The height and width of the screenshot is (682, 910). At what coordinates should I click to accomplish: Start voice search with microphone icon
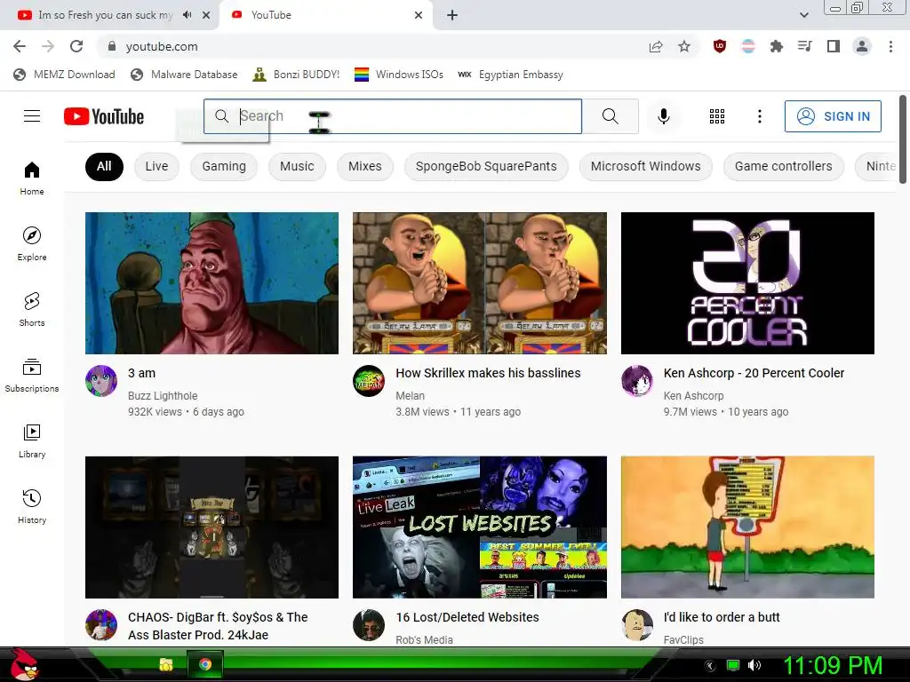[663, 116]
